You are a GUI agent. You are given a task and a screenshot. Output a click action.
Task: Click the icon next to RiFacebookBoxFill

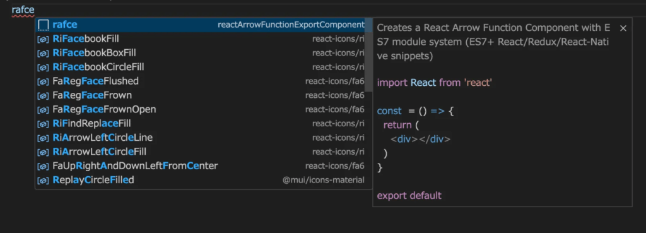click(44, 53)
